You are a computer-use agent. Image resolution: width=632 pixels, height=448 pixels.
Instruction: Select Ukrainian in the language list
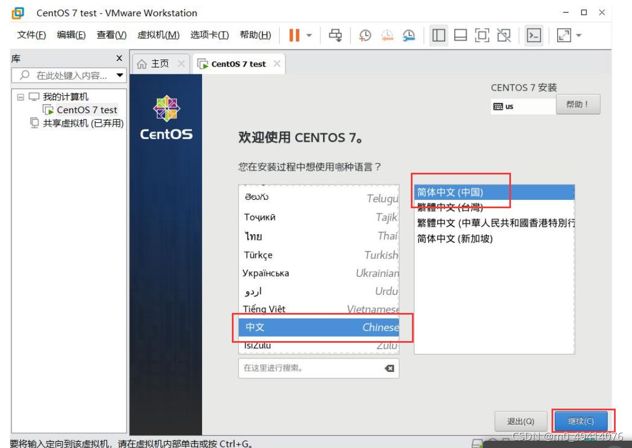tap(319, 273)
